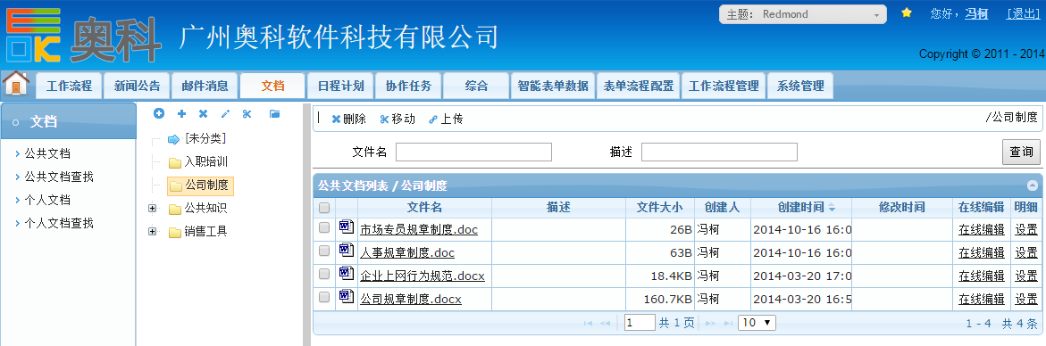Click the 文件名 search input field

(473, 152)
